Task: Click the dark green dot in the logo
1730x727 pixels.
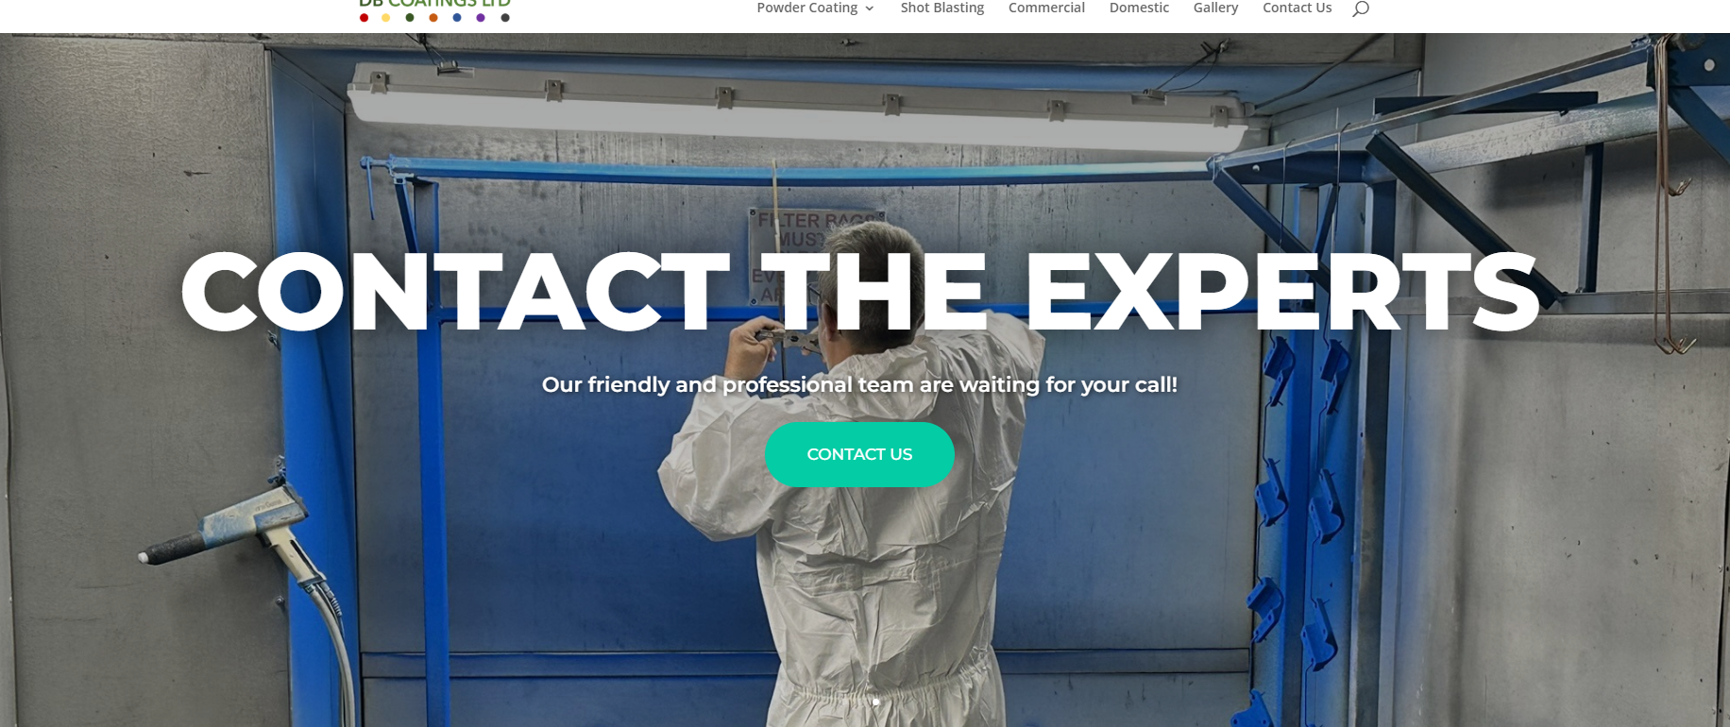Action: (x=410, y=17)
